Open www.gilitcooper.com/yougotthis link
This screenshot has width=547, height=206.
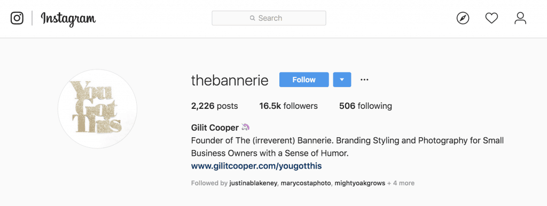pyautogui.click(x=256, y=166)
